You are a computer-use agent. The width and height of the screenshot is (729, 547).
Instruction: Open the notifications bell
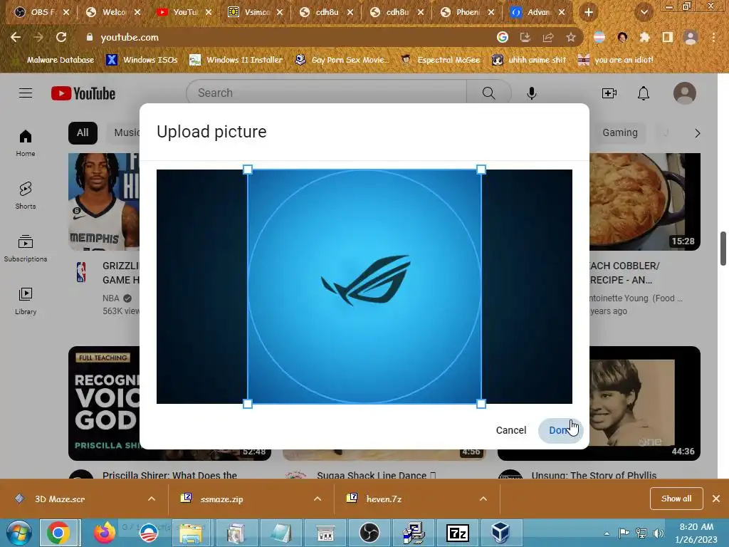(x=644, y=93)
